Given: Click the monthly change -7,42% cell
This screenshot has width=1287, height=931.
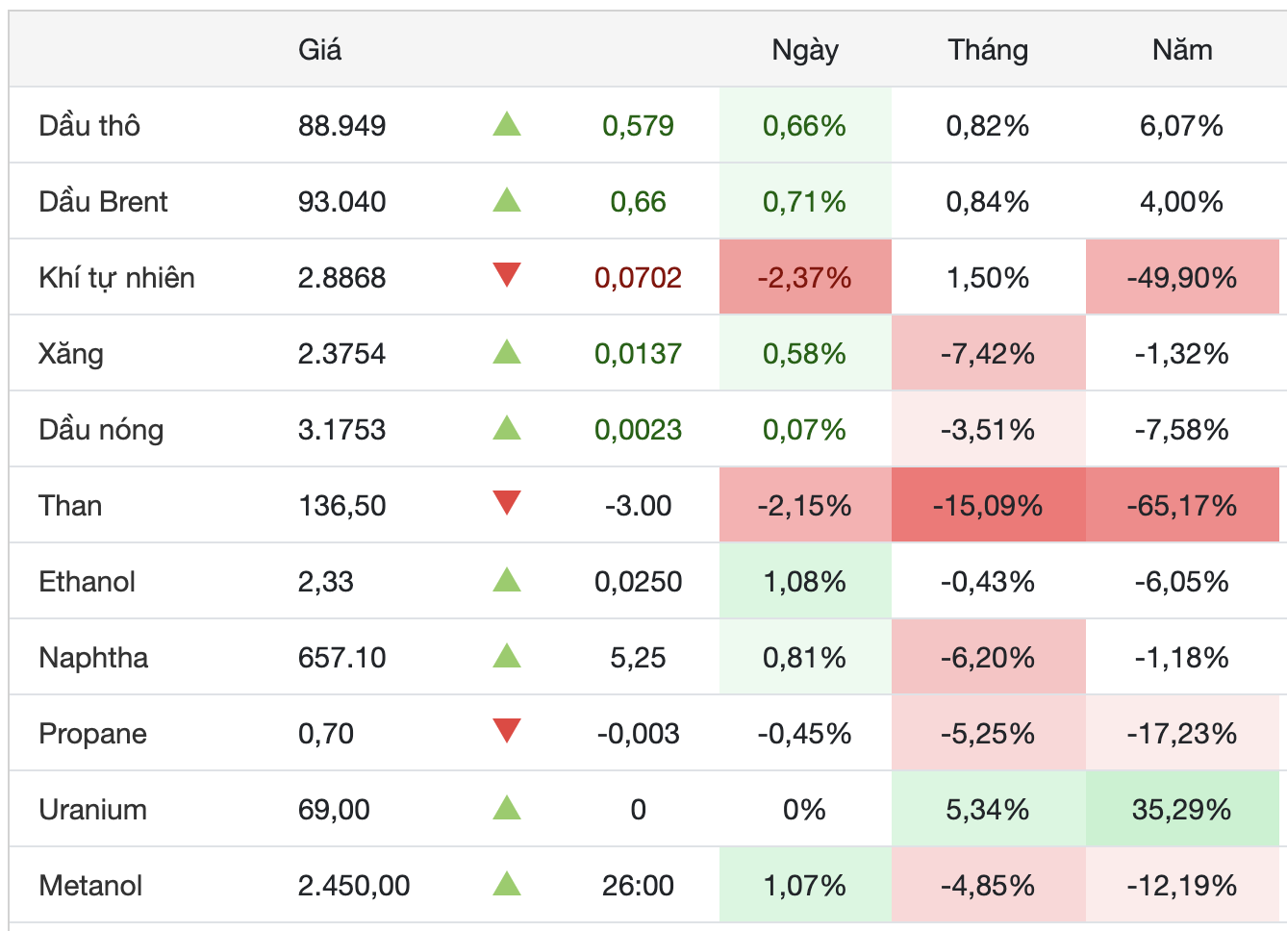Looking at the screenshot, I should point(989,353).
